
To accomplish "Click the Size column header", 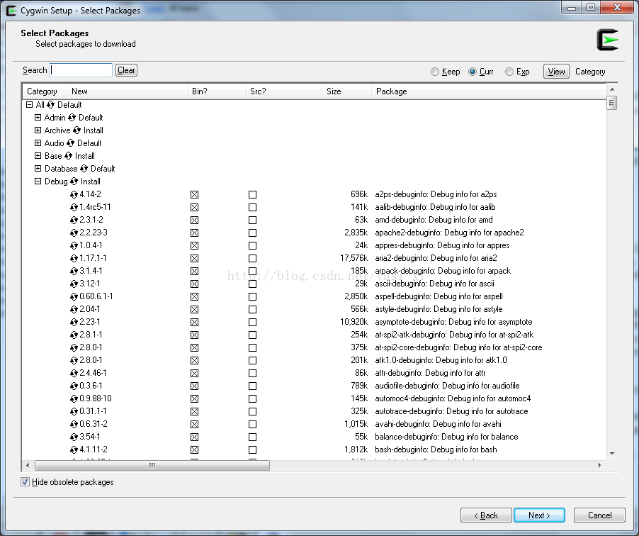I will click(x=347, y=91).
